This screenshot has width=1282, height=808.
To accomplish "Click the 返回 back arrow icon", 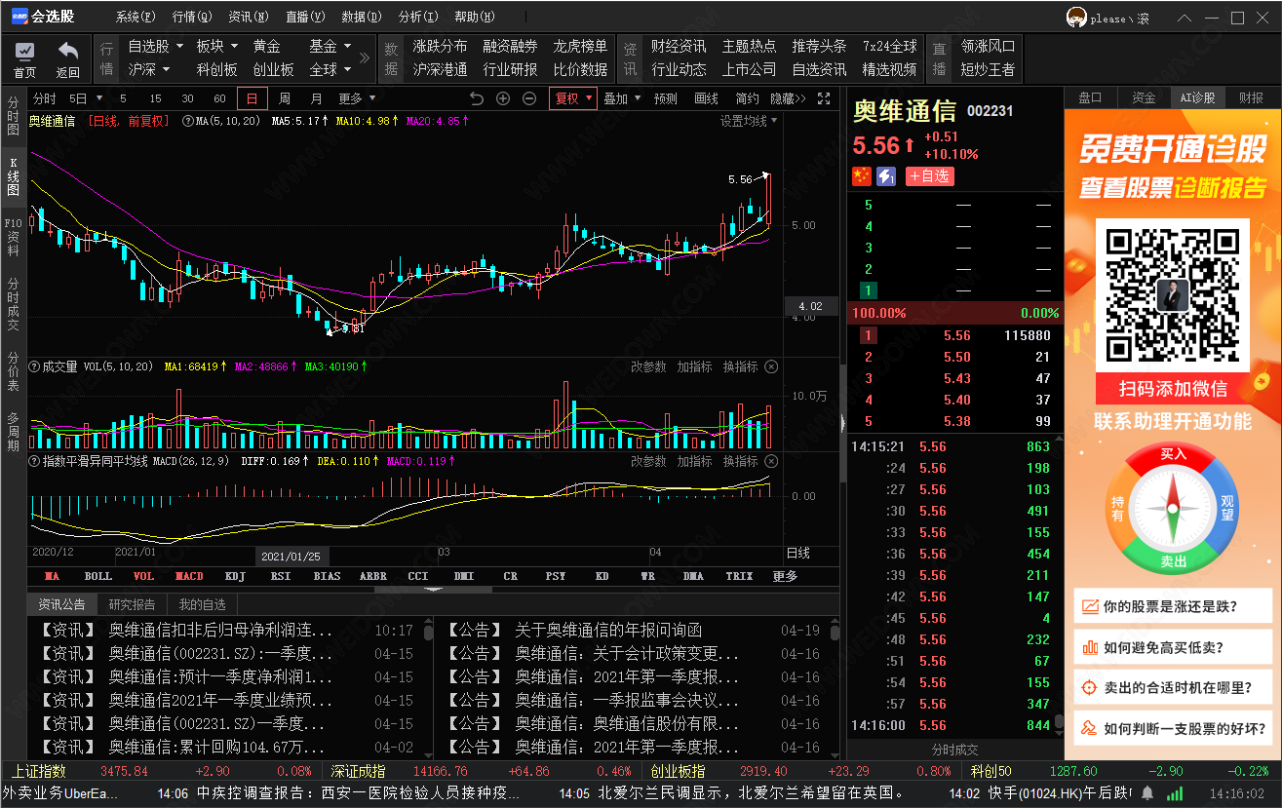I will tap(67, 52).
